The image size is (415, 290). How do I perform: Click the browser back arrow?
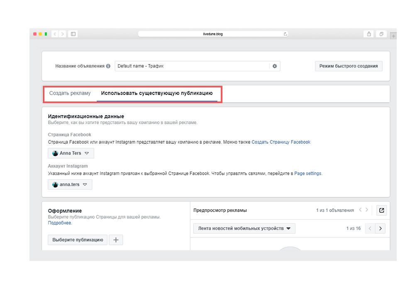[55, 34]
